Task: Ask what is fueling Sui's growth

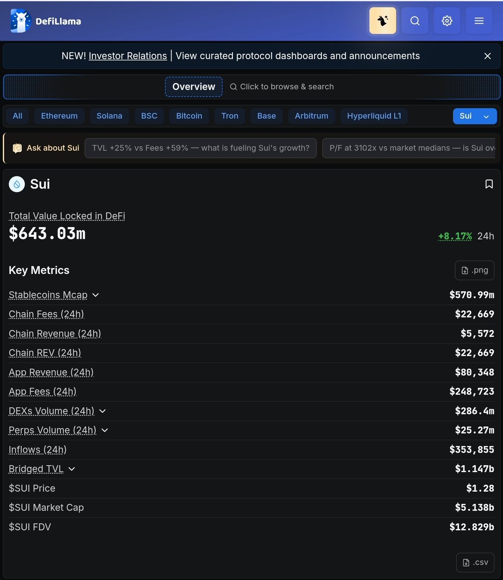Action: coord(201,148)
